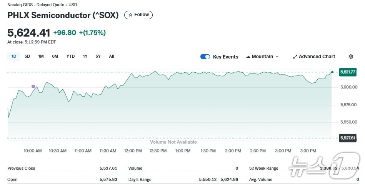Choose the 5Y chart range
The image size is (365, 184).
click(x=98, y=56)
